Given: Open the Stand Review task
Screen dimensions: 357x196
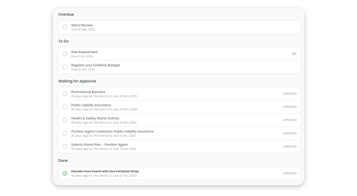Looking at the screenshot, I should click(x=82, y=25).
